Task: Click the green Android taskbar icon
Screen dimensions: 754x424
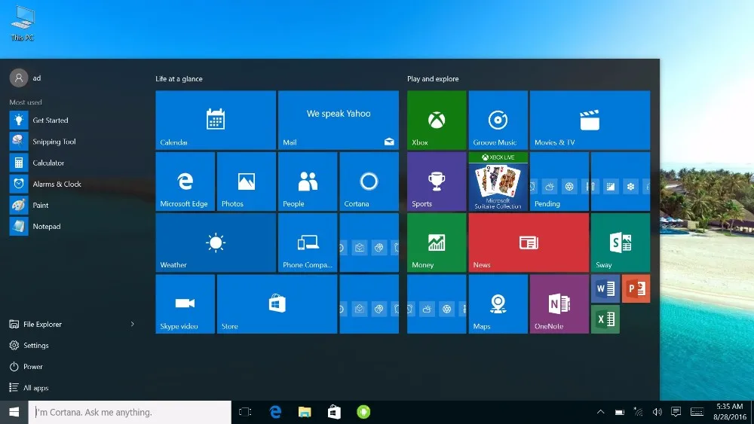Action: coord(363,412)
